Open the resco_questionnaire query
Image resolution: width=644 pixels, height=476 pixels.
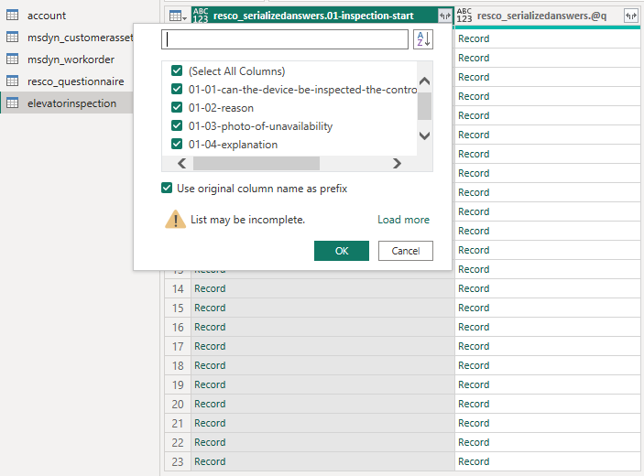75,81
